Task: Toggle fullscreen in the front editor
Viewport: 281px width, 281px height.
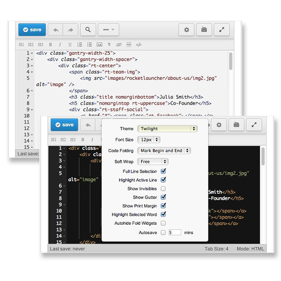Action: coord(254,125)
